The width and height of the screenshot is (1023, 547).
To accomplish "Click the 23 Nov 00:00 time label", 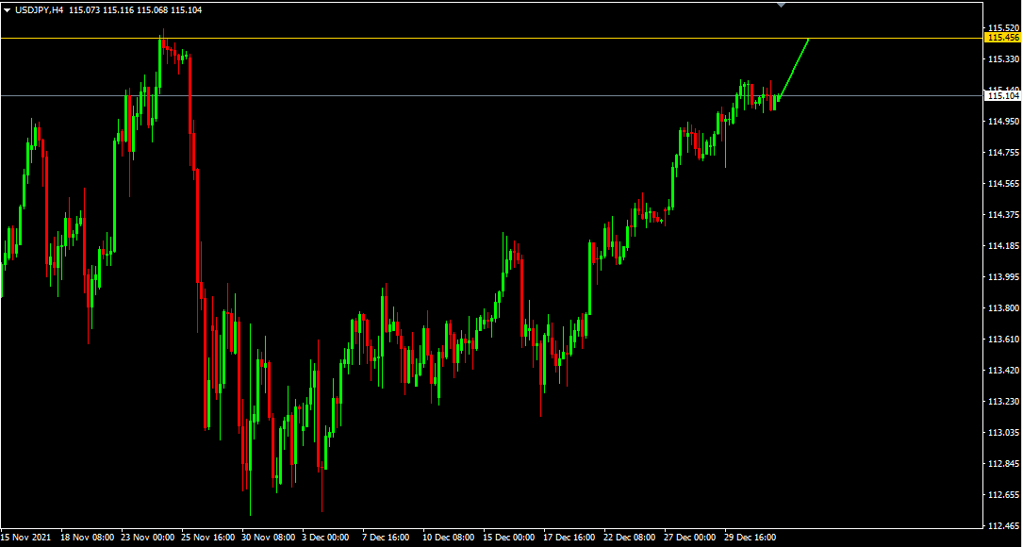I will pos(147,538).
